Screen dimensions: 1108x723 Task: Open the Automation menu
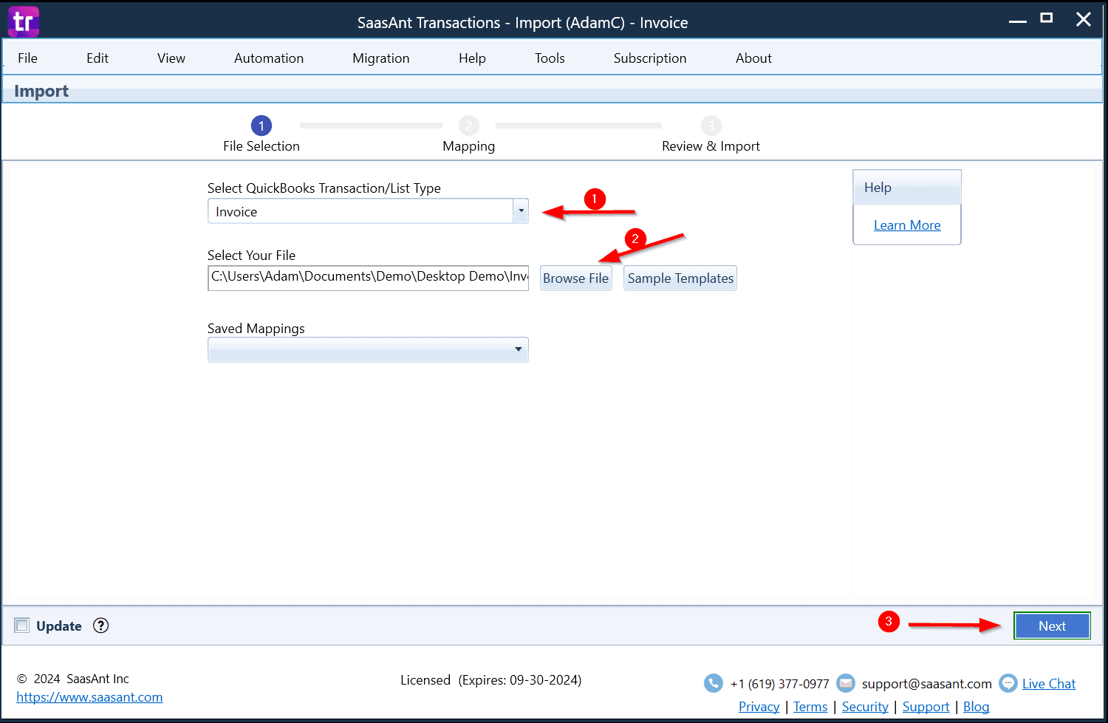pos(269,58)
